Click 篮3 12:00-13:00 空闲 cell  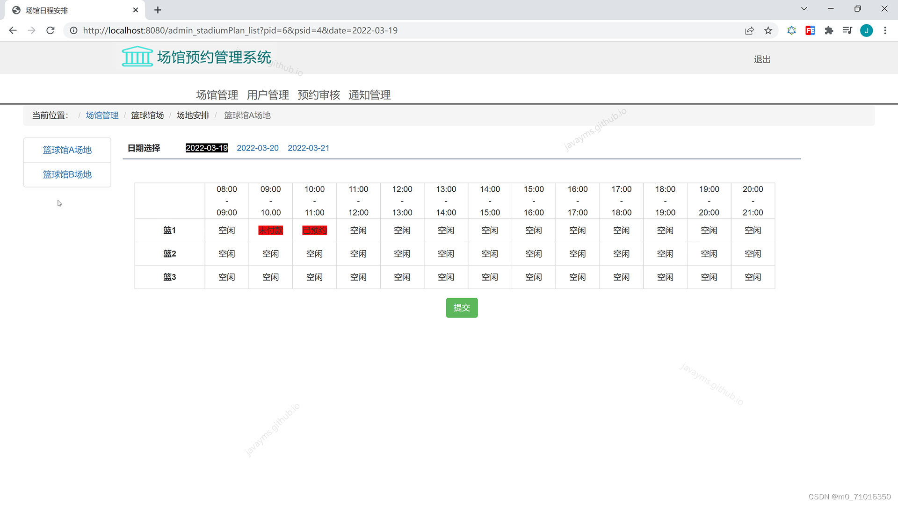pos(402,277)
